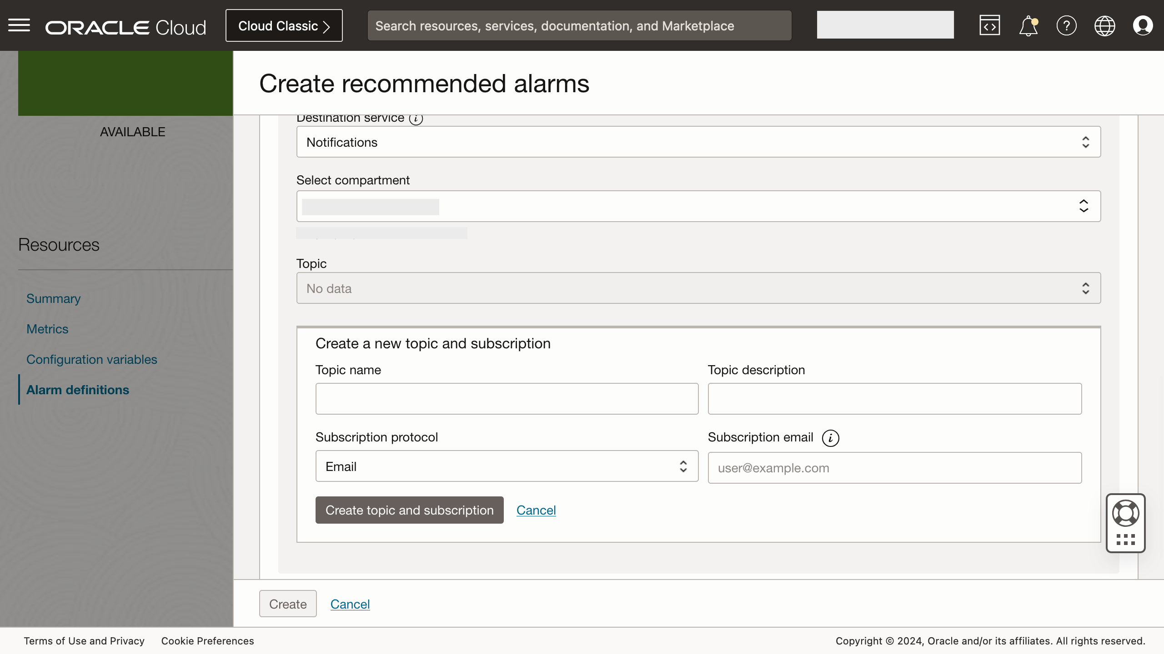Open the floating support life-ring widget
The width and height of the screenshot is (1164, 654).
tap(1126, 514)
